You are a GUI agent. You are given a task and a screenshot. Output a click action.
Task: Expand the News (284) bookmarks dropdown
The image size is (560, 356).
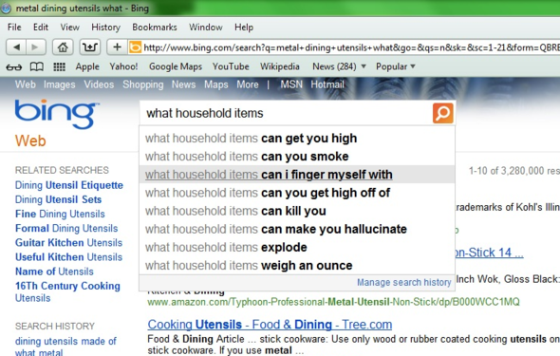[339, 66]
